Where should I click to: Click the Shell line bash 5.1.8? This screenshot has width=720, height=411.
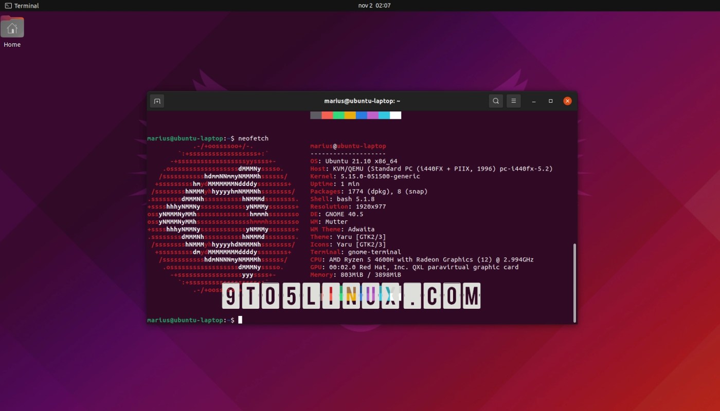343,199
